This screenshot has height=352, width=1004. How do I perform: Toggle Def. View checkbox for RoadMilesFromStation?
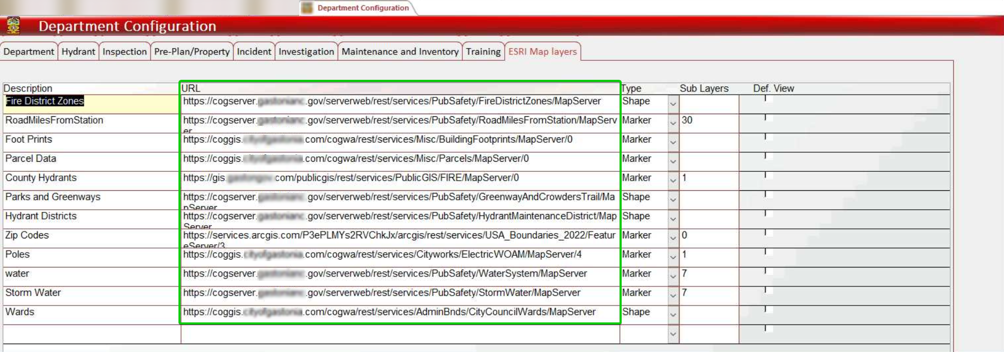(x=768, y=118)
